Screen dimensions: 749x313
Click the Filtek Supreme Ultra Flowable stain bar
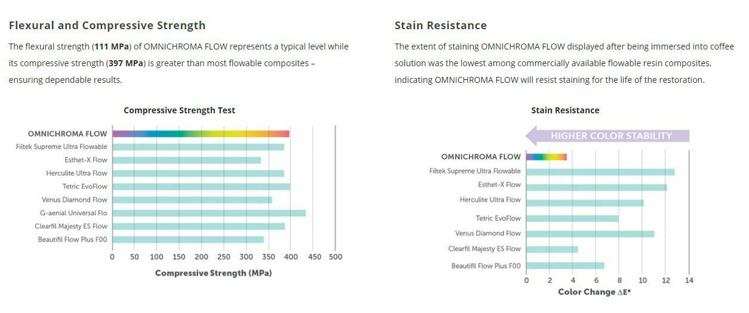pyautogui.click(x=600, y=172)
